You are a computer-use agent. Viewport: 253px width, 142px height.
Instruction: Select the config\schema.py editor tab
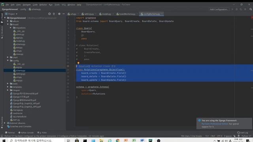coord(152,14)
